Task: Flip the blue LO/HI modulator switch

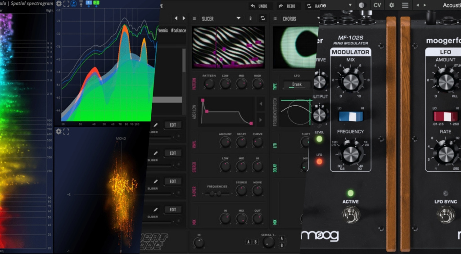Action: pyautogui.click(x=350, y=116)
